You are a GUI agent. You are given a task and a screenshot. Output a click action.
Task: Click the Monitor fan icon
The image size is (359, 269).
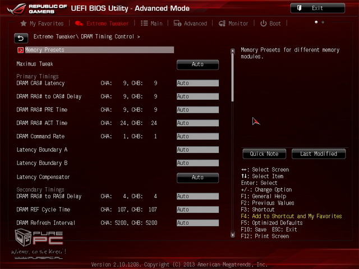tap(222, 24)
